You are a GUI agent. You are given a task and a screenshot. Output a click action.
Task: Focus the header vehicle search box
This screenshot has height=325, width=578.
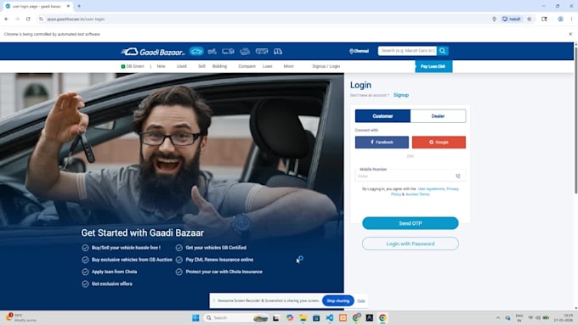[x=407, y=51]
